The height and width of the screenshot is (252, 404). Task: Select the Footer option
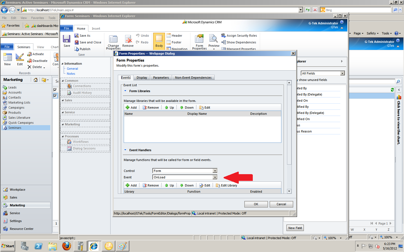pos(174,42)
